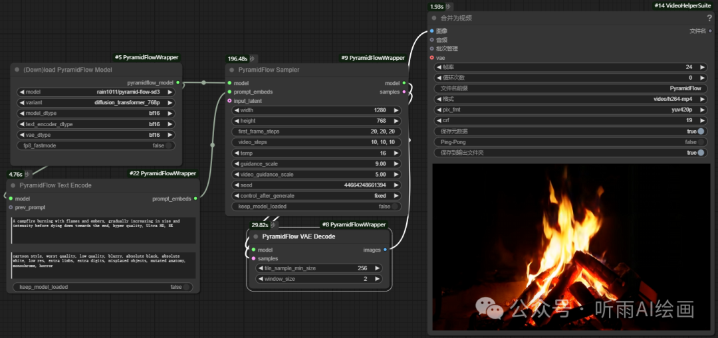Screen dimensions: 718x338
Task: Open the 格式 dropdown showing video/h264-mp4
Action: click(570, 99)
